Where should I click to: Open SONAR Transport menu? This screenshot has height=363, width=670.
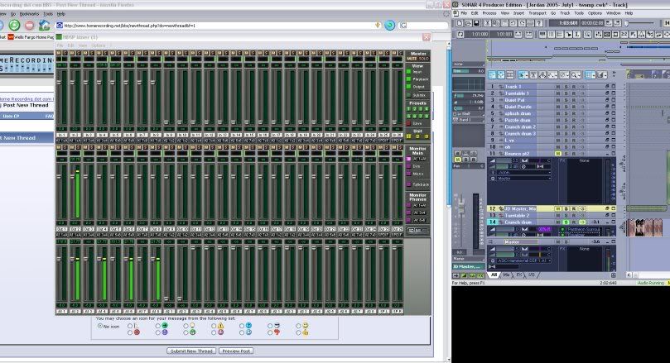537,13
